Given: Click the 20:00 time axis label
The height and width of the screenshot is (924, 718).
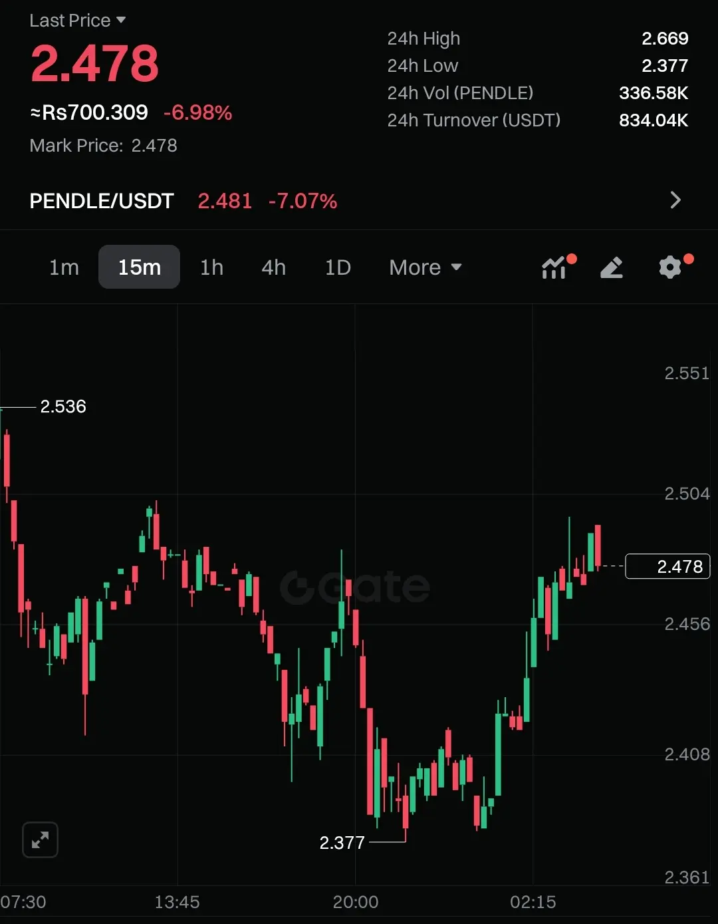Looking at the screenshot, I should [356, 903].
